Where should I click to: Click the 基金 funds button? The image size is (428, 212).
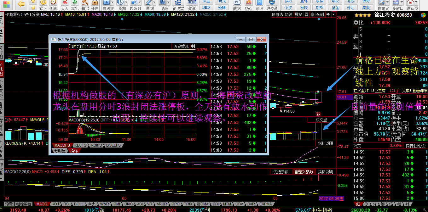tap(336, 8)
